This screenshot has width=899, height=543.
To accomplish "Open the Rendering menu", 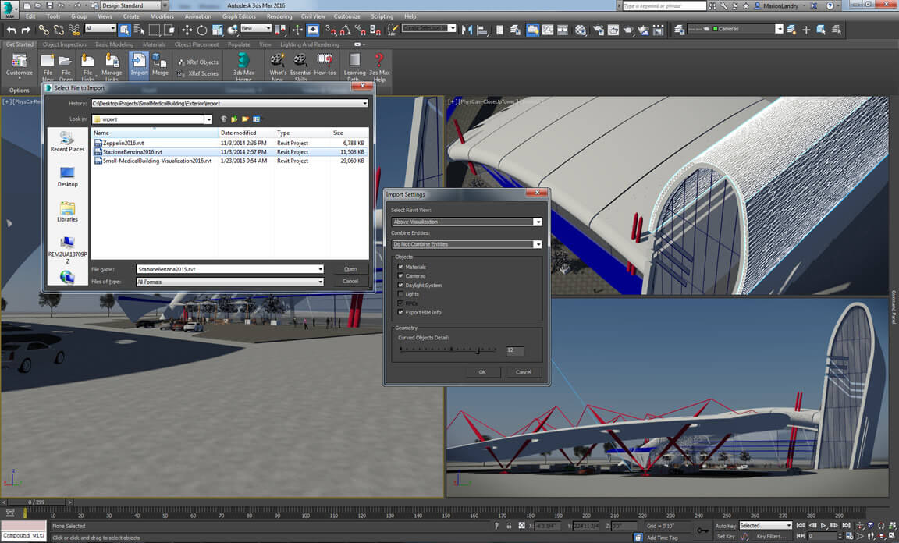I will click(279, 16).
